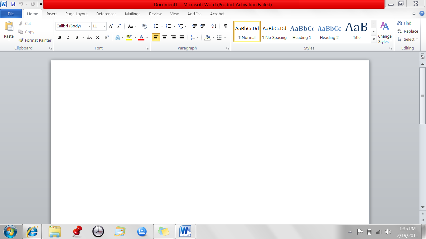Open the Word Help question mark icon
Image resolution: width=426 pixels, height=239 pixels.
click(422, 14)
